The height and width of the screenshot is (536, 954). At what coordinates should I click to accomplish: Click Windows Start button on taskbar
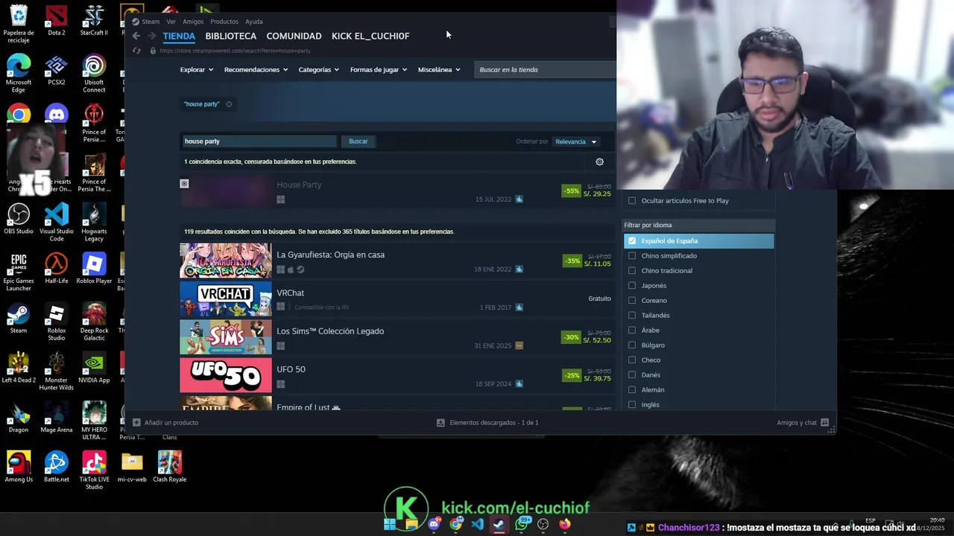(x=390, y=524)
